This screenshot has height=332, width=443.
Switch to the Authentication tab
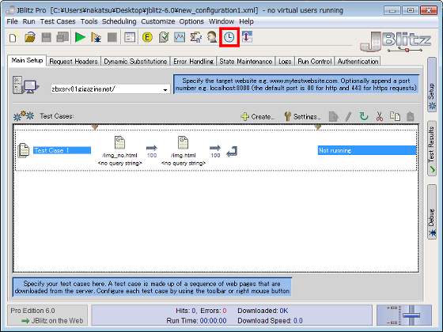(358, 62)
